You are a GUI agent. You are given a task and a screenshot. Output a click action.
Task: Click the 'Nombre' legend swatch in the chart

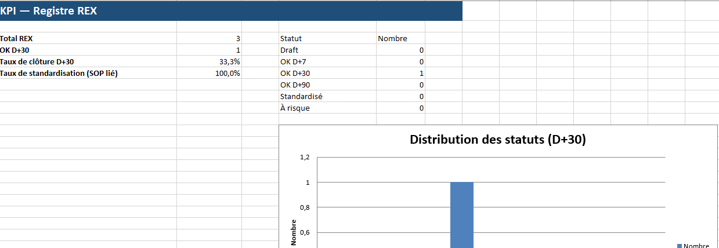pyautogui.click(x=680, y=246)
